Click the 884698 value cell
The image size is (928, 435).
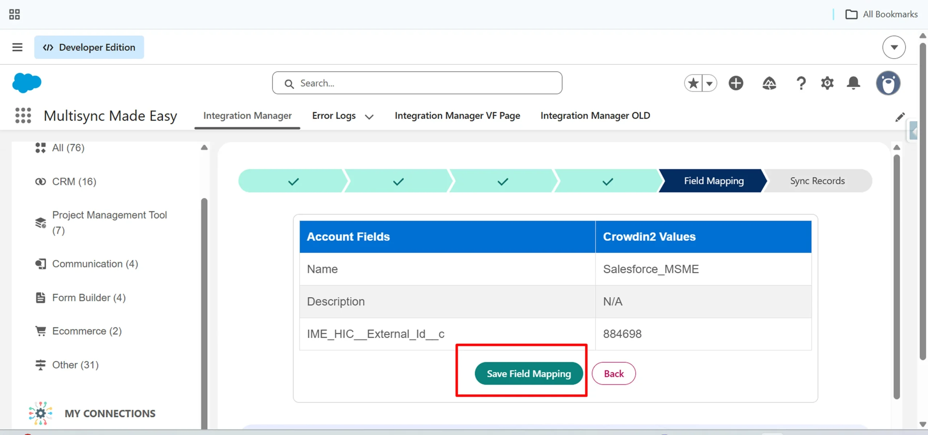pos(704,334)
